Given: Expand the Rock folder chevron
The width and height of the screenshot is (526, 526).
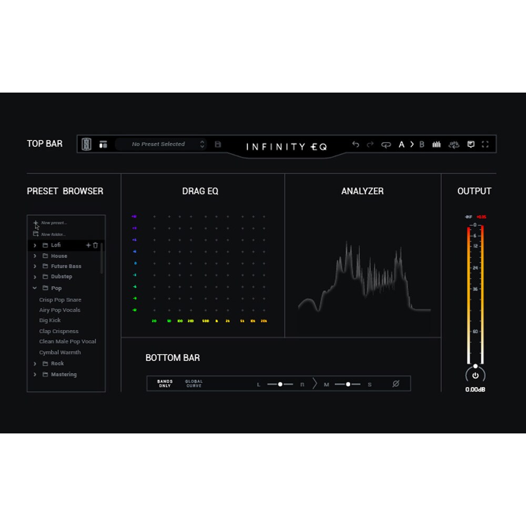Looking at the screenshot, I should 35,363.
